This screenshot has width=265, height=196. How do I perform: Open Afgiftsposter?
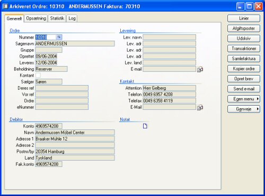coord(244,29)
